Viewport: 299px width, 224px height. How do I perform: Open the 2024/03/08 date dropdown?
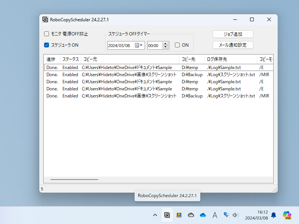point(142,45)
